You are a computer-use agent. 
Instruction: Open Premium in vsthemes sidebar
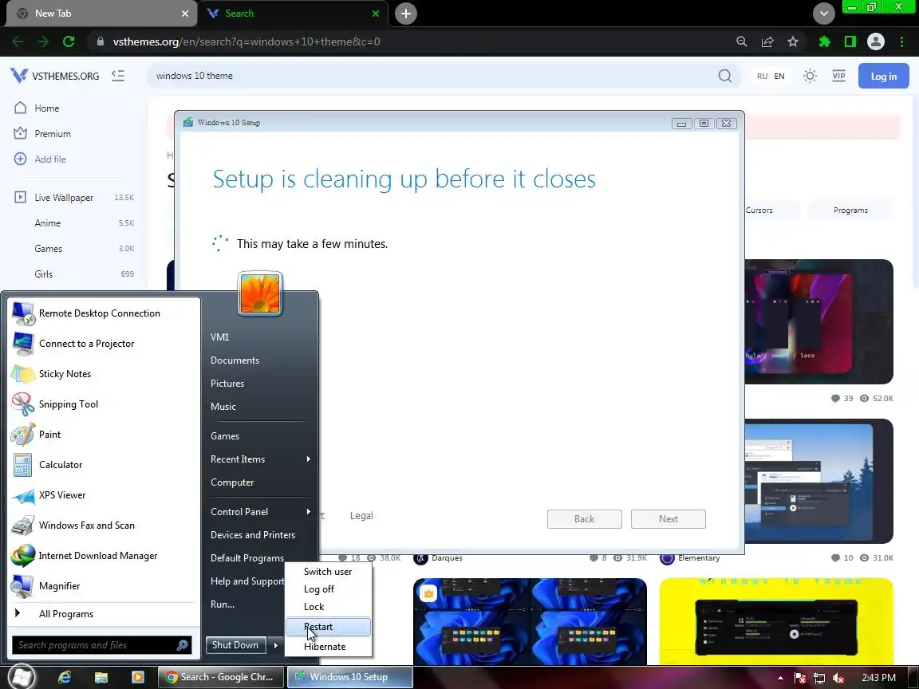pyautogui.click(x=42, y=134)
